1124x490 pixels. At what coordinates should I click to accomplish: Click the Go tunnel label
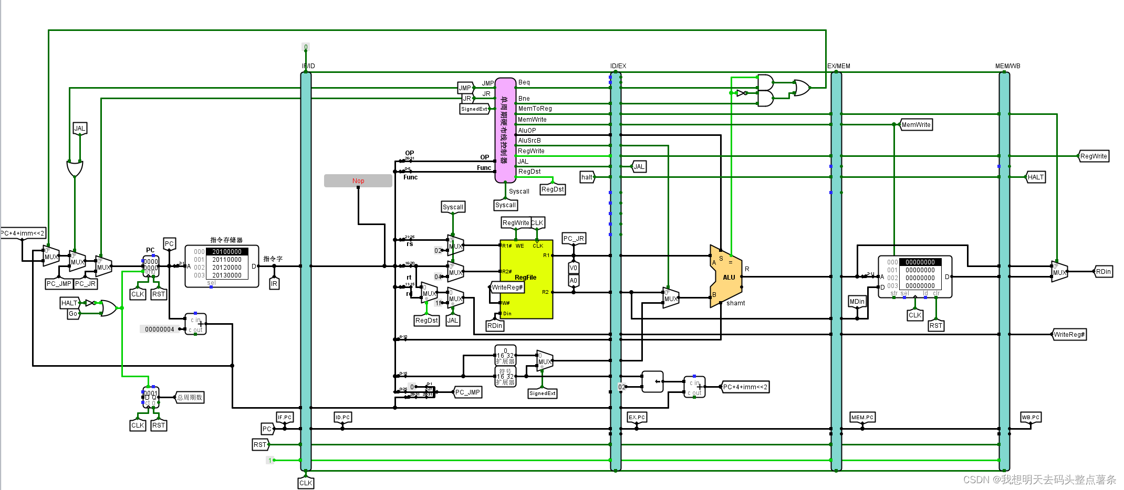[74, 314]
